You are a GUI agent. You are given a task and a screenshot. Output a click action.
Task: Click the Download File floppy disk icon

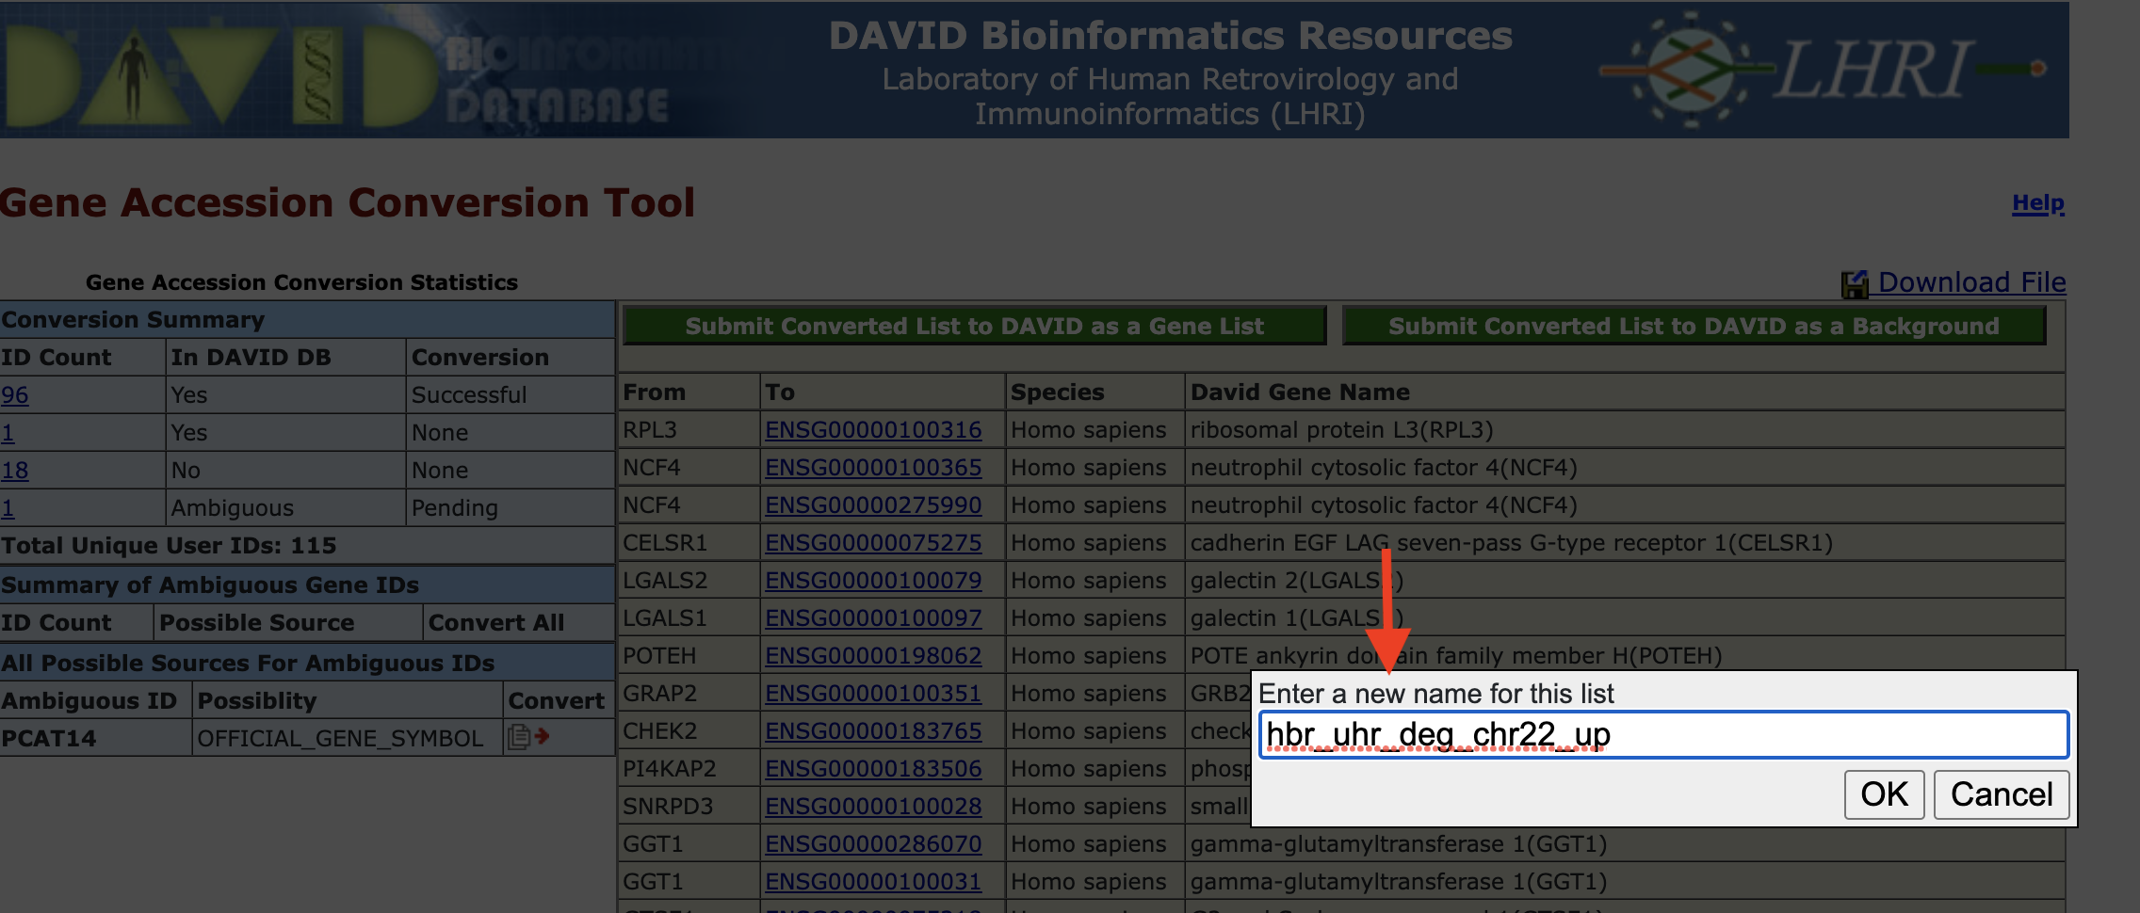coord(1855,283)
